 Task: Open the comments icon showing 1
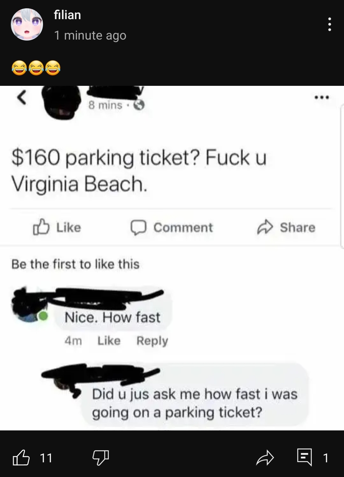(305, 457)
